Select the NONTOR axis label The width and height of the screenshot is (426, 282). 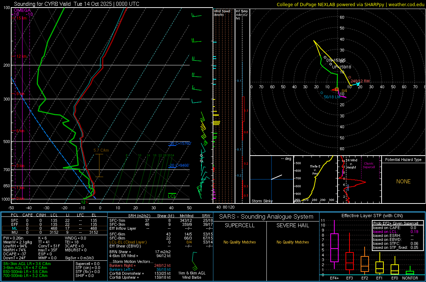click(x=410, y=278)
